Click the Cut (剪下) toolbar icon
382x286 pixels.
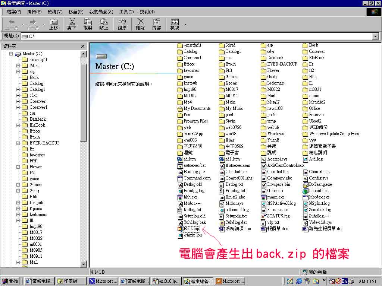point(72,24)
